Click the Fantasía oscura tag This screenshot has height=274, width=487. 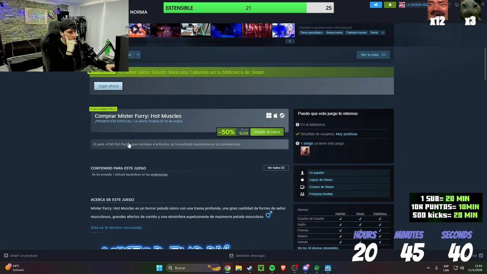coord(356,32)
